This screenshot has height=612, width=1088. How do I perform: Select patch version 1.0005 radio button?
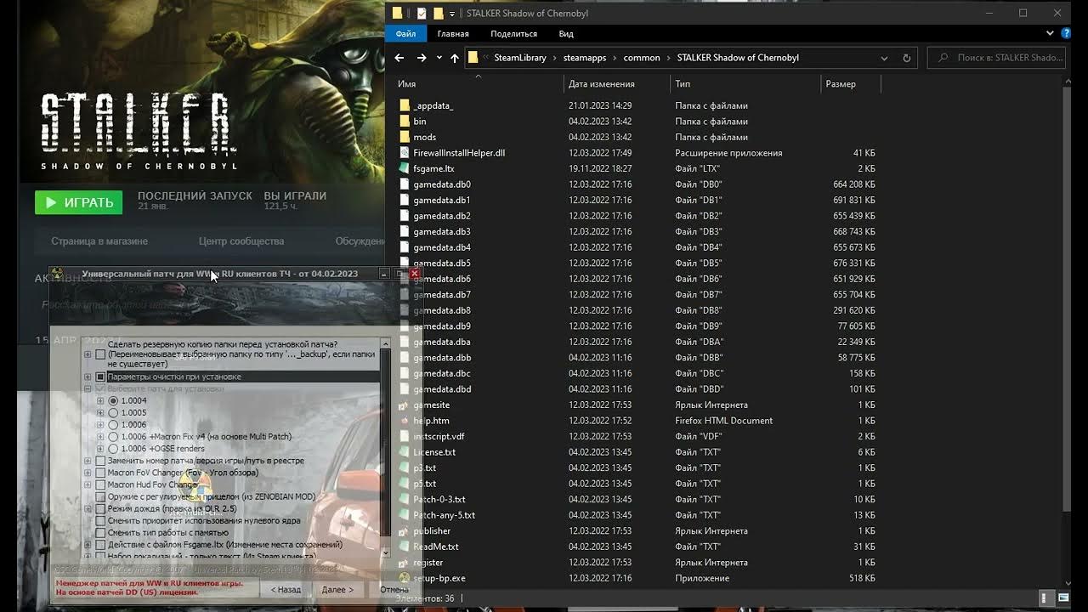click(113, 412)
